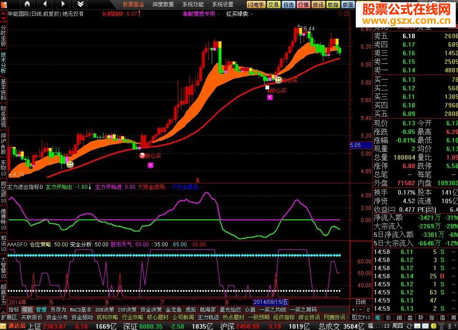Screen dimensions: 458x330
Task: Switch to the MACD基本 template
Action: [x=81, y=310]
